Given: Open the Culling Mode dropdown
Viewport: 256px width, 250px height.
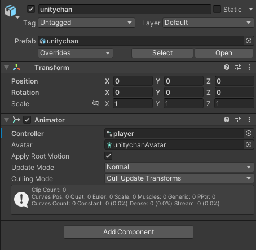Looking at the screenshot, I should point(179,178).
